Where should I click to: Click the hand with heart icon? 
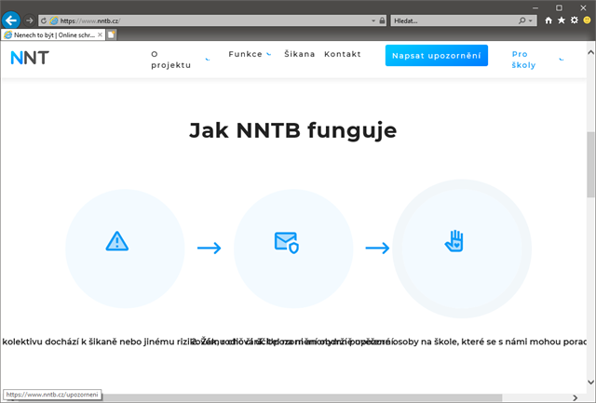454,241
